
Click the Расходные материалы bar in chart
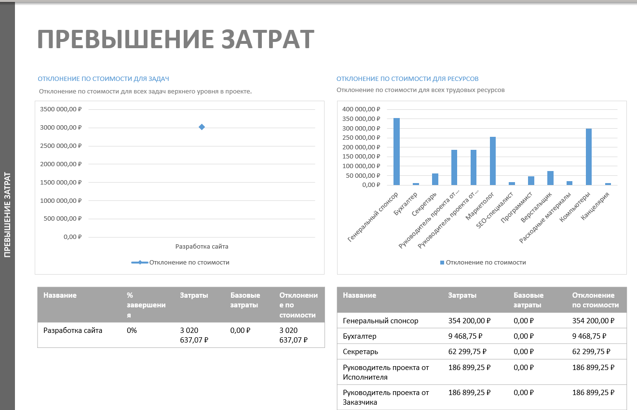coord(569,183)
